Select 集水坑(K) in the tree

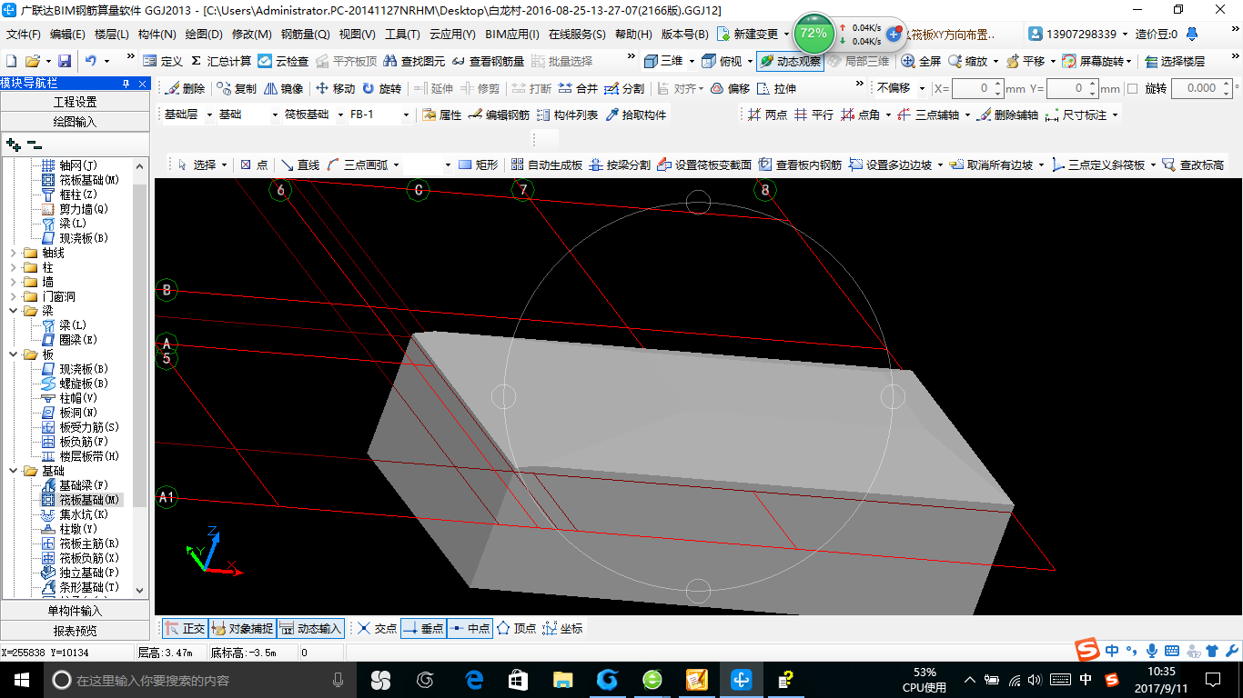coord(84,514)
